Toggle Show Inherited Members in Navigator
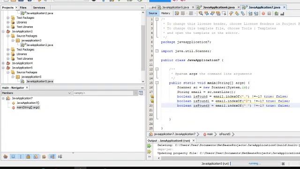The image size is (300, 169). point(5,156)
